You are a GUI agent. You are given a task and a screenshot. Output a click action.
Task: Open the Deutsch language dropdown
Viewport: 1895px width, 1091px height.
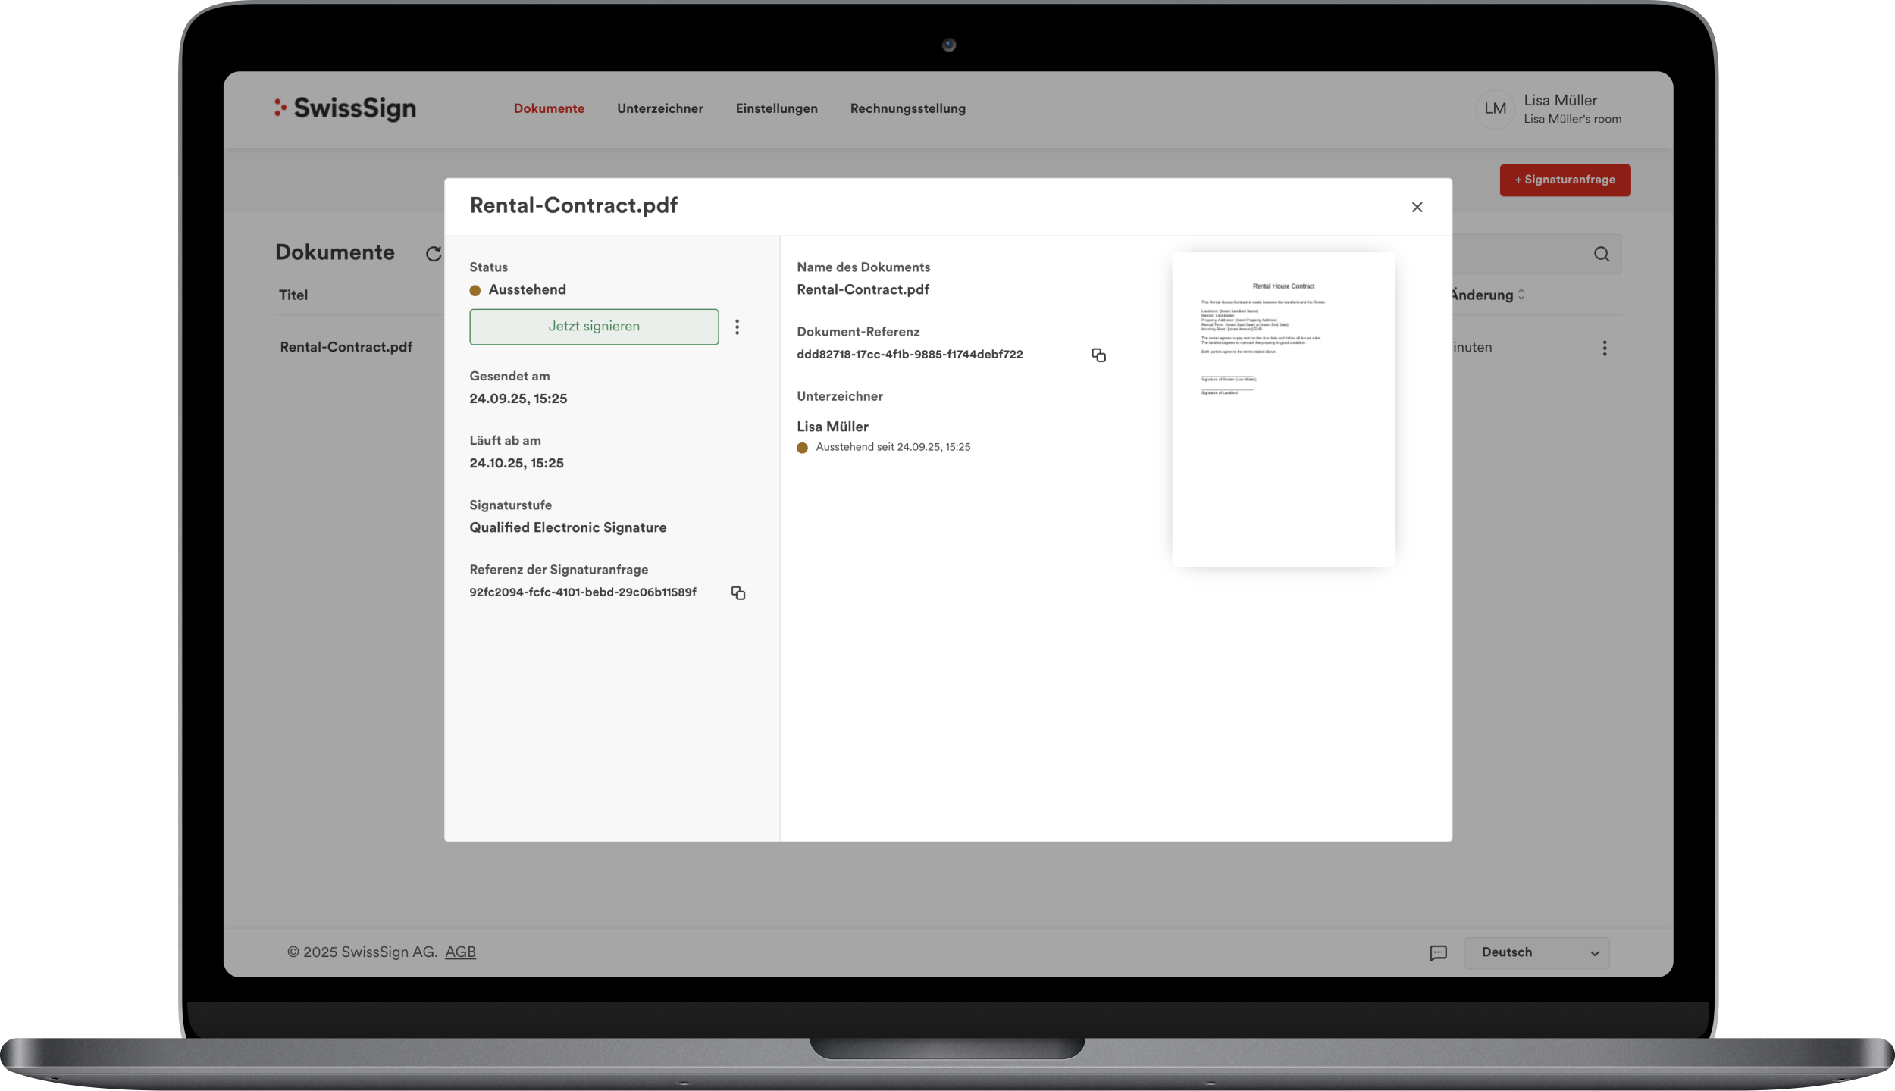click(x=1536, y=952)
